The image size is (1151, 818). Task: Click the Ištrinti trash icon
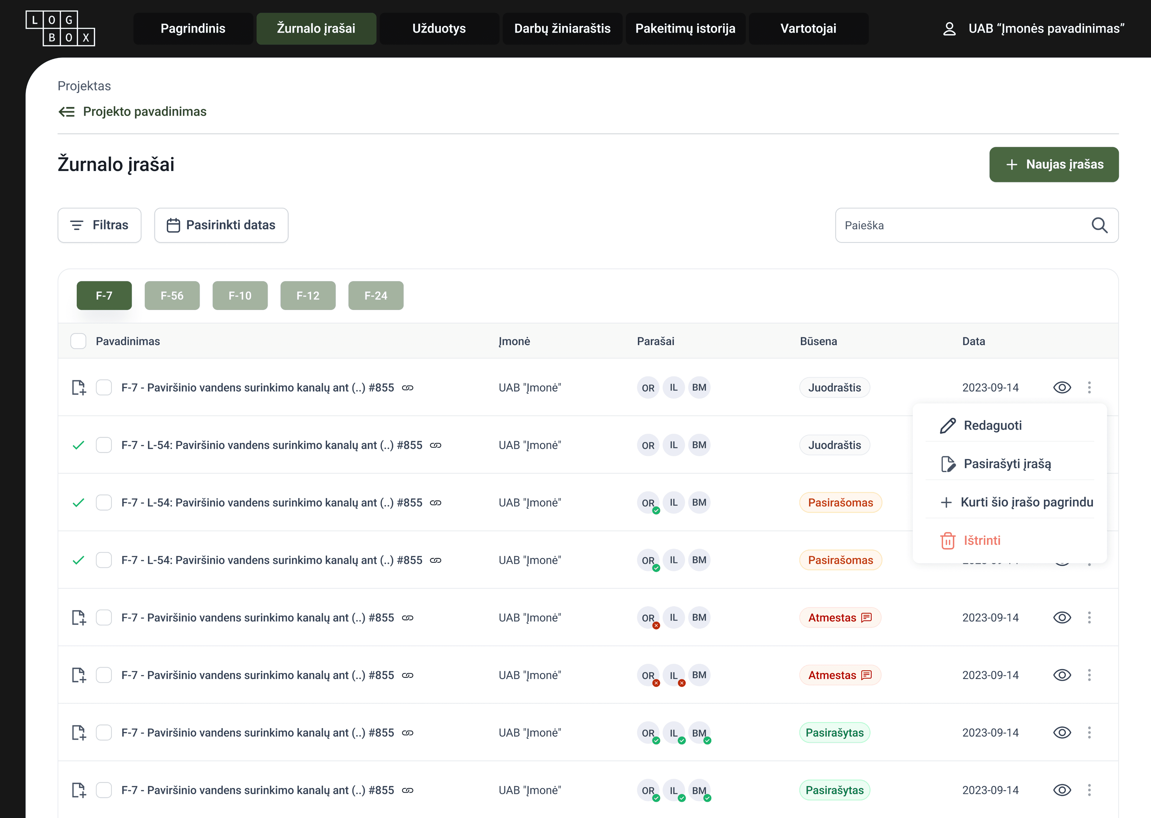948,540
